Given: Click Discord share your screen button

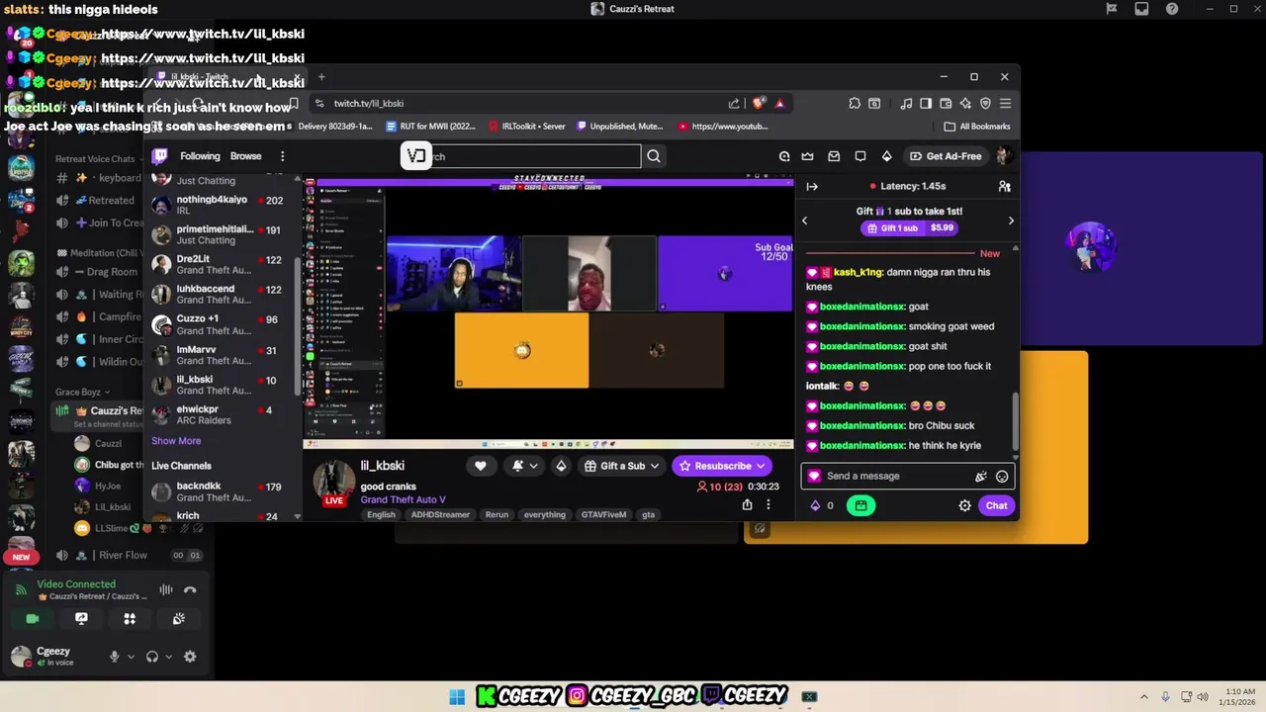Looking at the screenshot, I should pyautogui.click(x=81, y=619).
